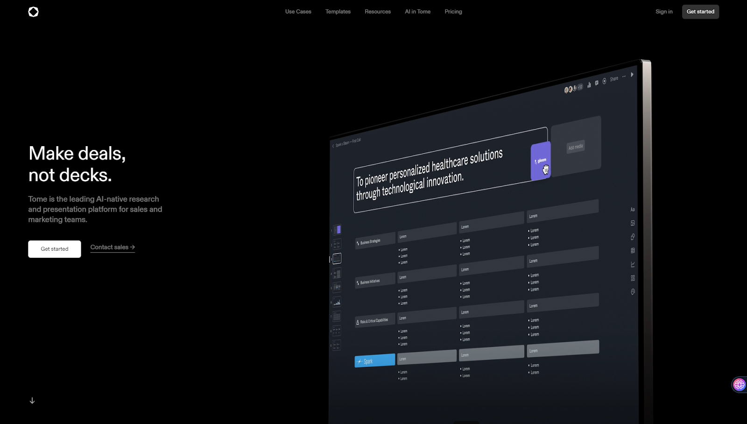Image resolution: width=747 pixels, height=424 pixels.
Task: Click the purple gleam logo tile
Action: pyautogui.click(x=541, y=161)
